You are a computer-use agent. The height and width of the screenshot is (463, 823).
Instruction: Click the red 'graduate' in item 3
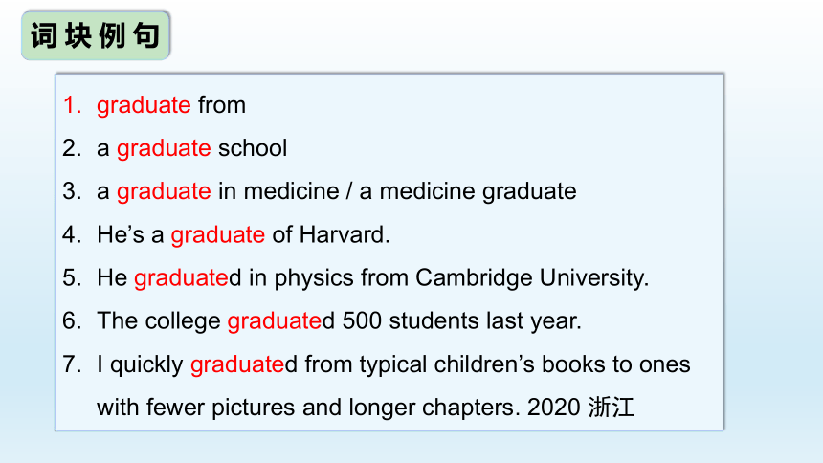pos(164,191)
